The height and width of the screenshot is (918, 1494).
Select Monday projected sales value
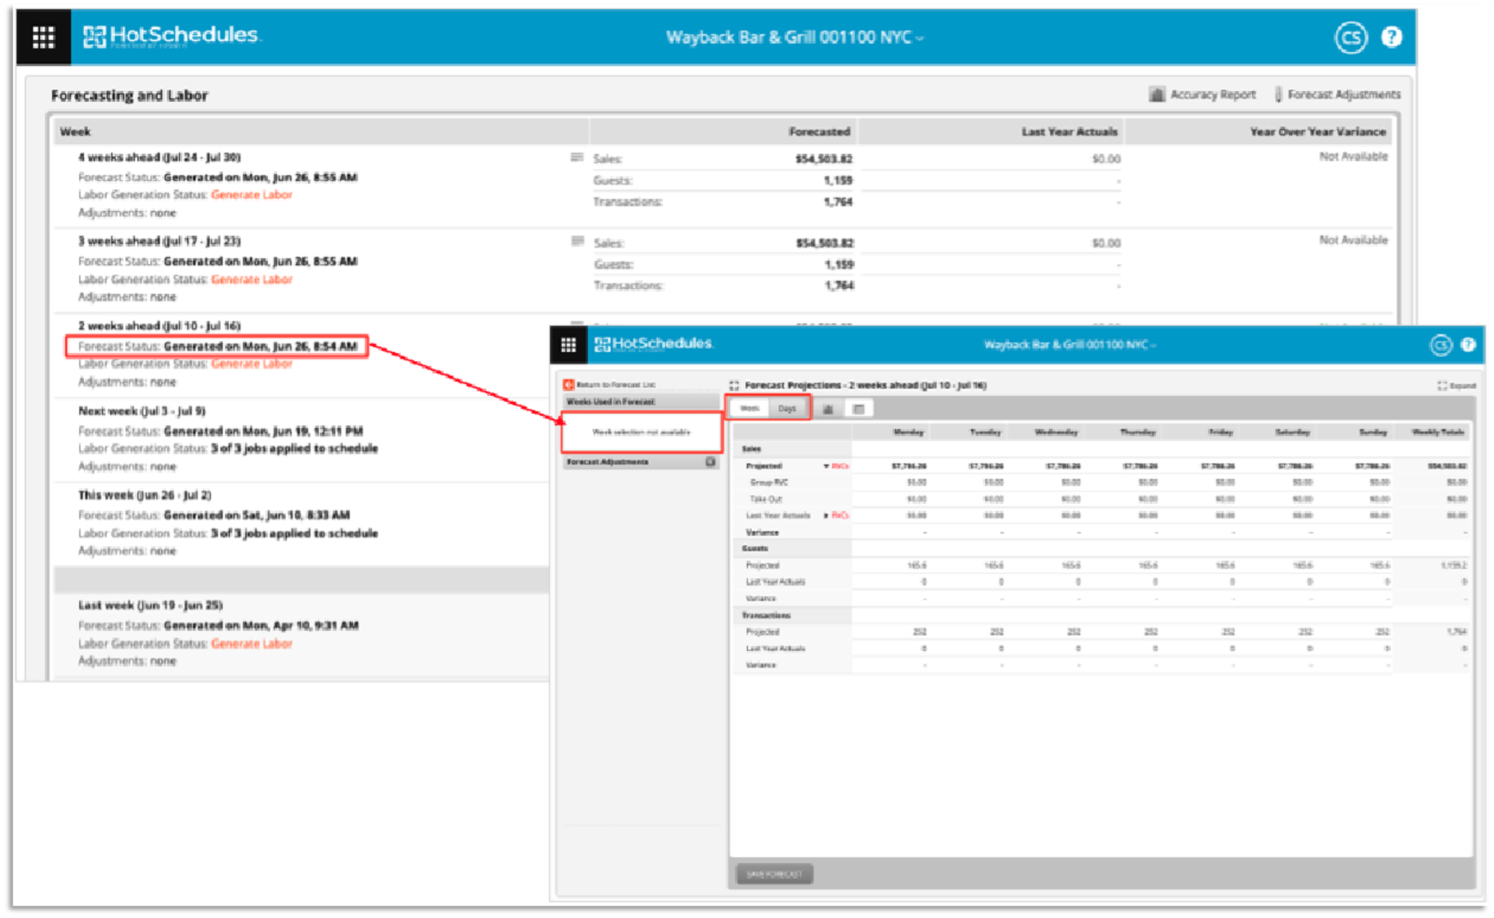[x=908, y=466]
